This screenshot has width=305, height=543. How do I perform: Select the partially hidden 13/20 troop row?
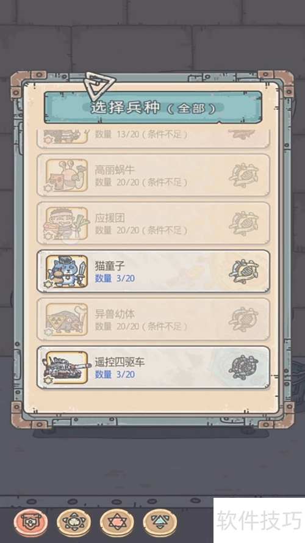click(x=153, y=139)
